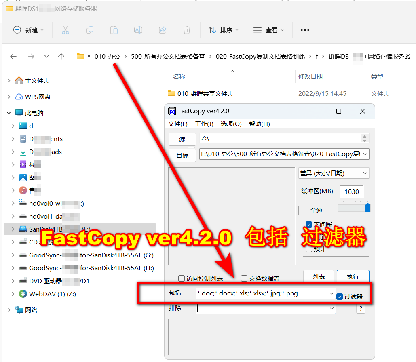Click the 新建 new item button
Screen dimensions: 416x362
pos(28,30)
